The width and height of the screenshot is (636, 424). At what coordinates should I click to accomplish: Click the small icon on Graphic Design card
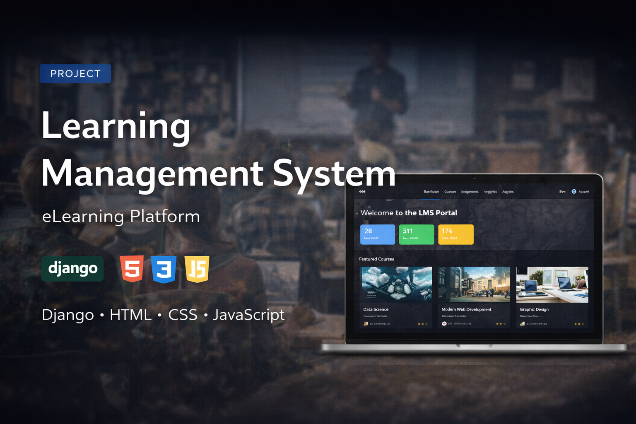(x=522, y=324)
